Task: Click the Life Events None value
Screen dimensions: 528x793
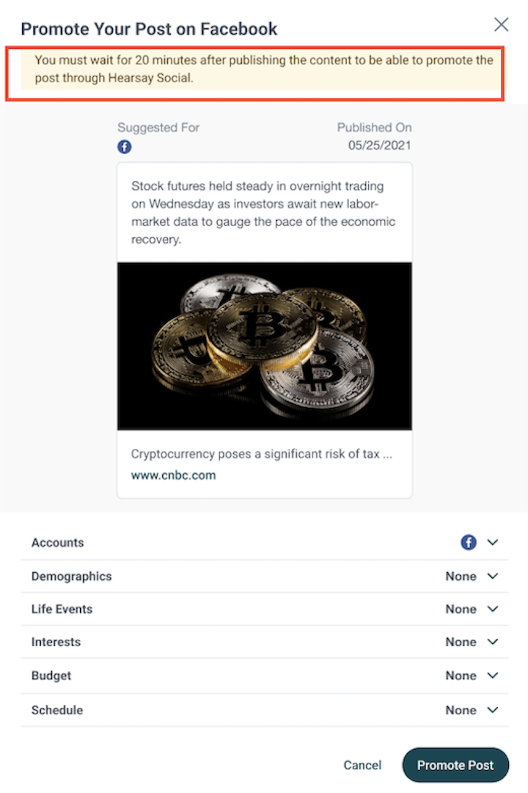Action: (461, 609)
